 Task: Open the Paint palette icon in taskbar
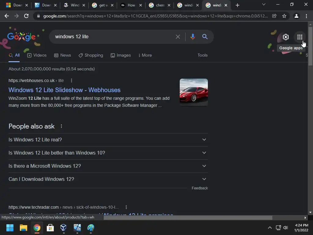coord(90,228)
